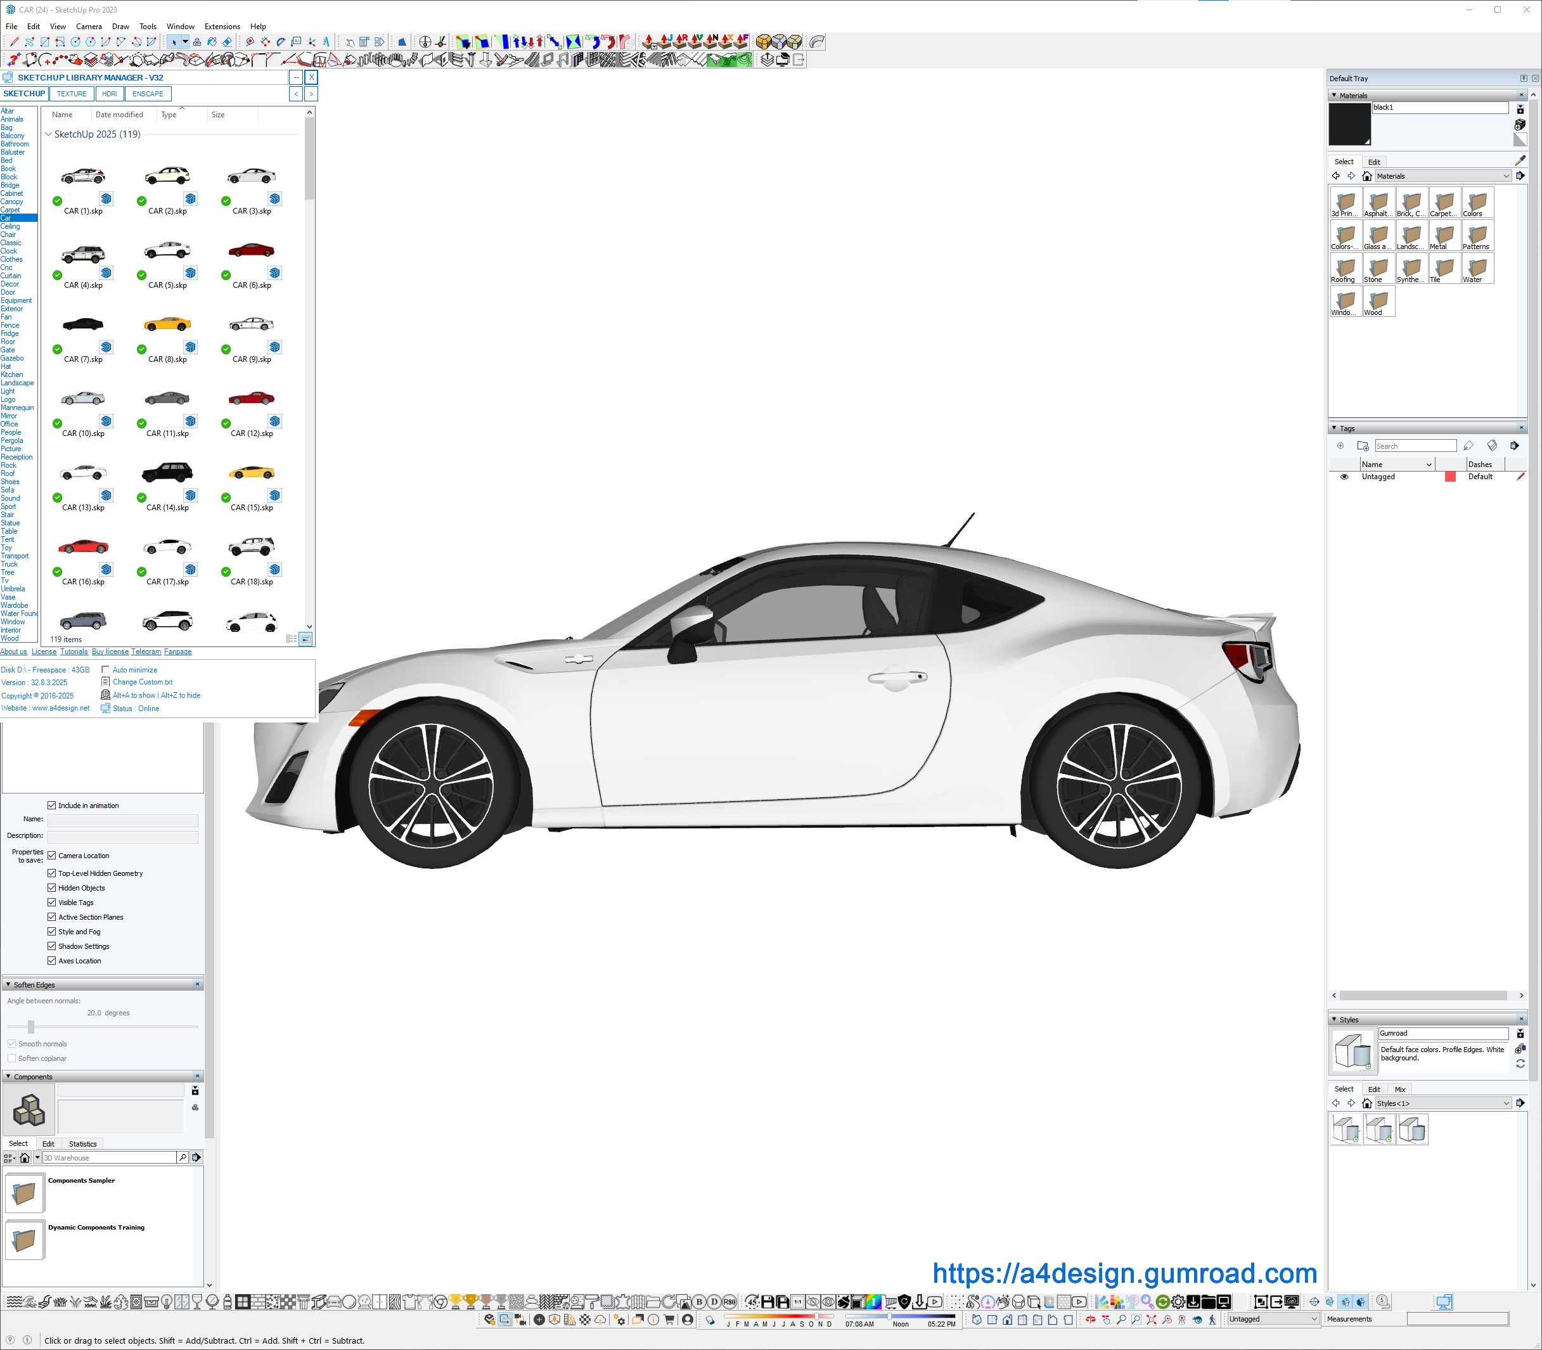The image size is (1542, 1350).
Task: Switch to the TEXTURE tab
Action: [x=72, y=94]
